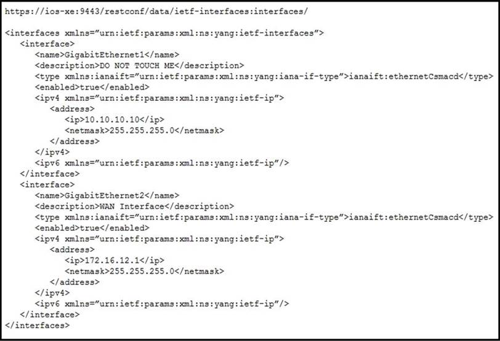The height and width of the screenshot is (341, 500).
Task: Click the opening interfaces xmlns tag
Action: click(164, 33)
